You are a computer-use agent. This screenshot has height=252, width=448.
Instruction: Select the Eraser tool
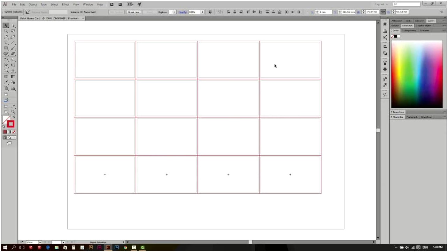click(13, 53)
